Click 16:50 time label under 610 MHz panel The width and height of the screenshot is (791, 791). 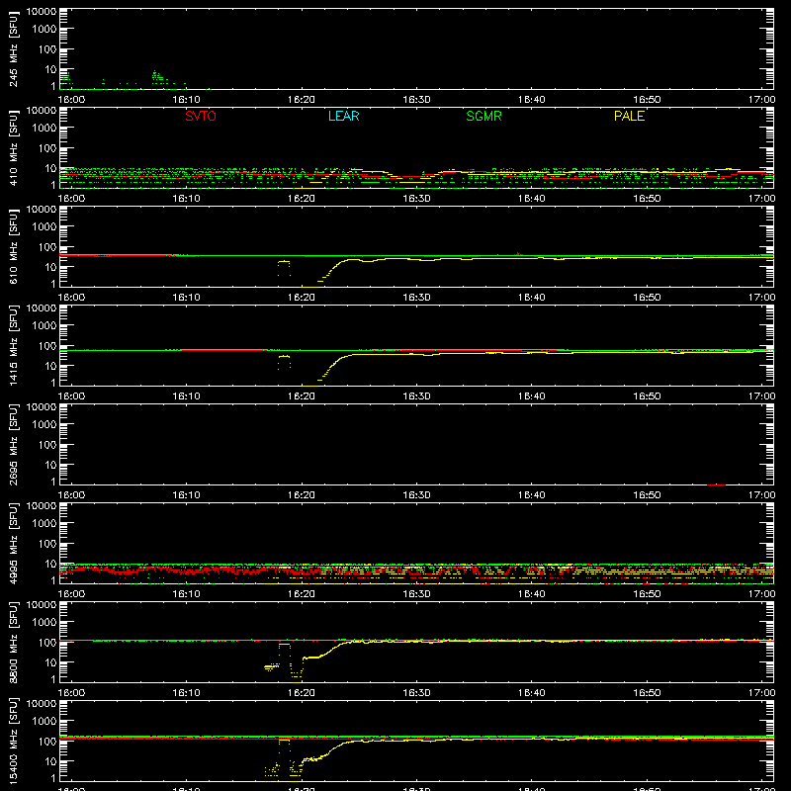pyautogui.click(x=647, y=298)
